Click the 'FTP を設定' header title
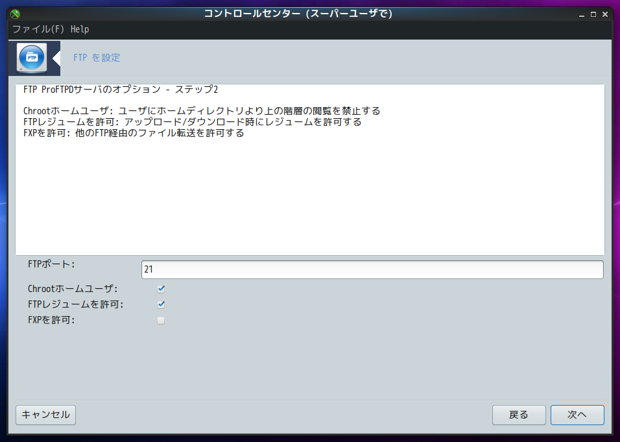Viewport: 620px width, 442px height. click(x=97, y=58)
